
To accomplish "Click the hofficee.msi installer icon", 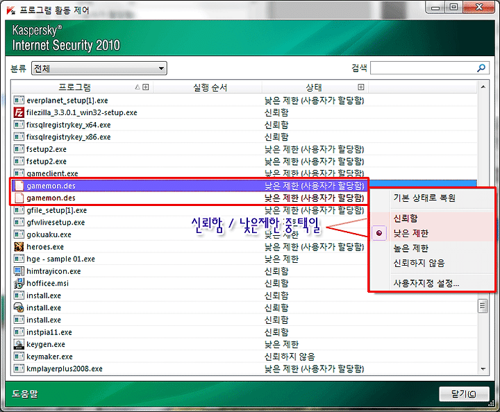I will point(19,283).
